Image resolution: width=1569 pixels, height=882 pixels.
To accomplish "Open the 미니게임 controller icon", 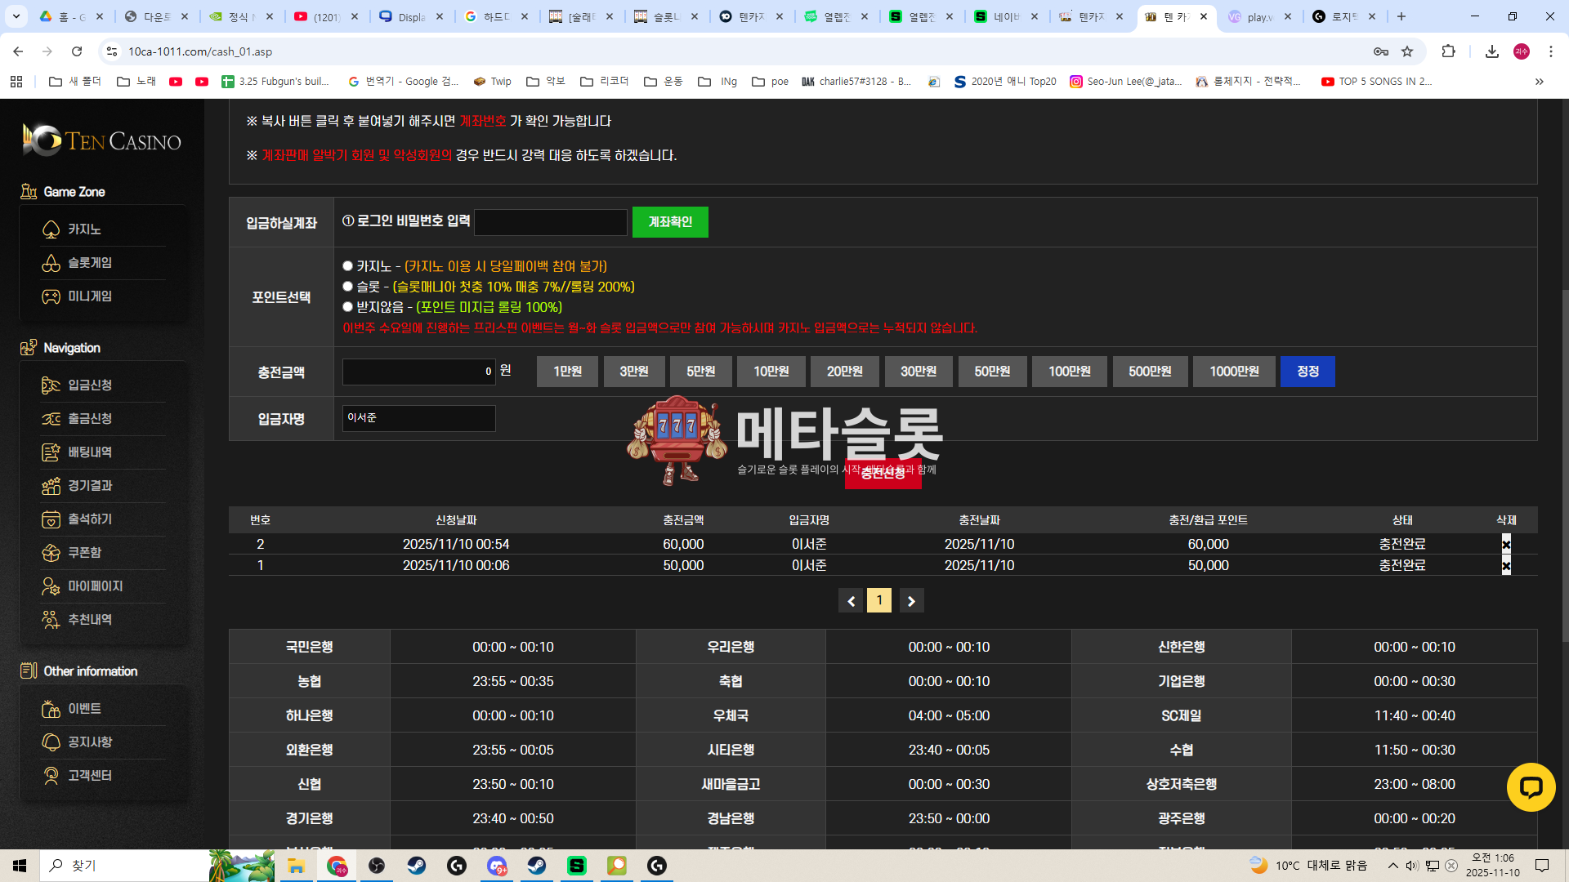I will (x=51, y=296).
